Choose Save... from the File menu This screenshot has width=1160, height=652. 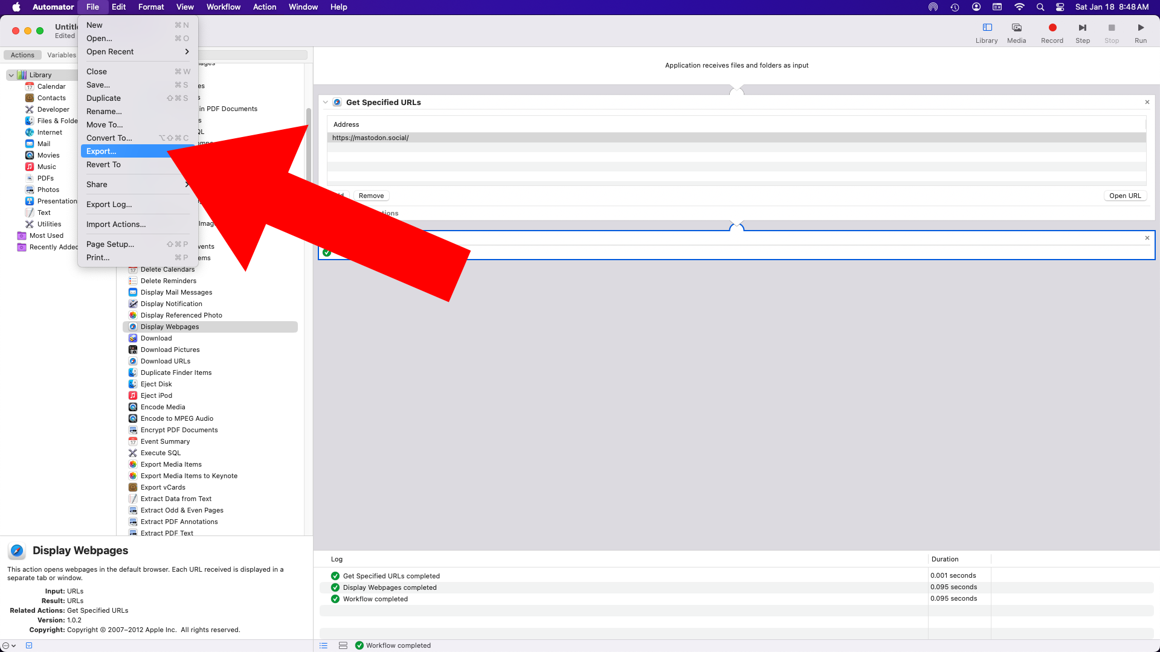[137, 85]
